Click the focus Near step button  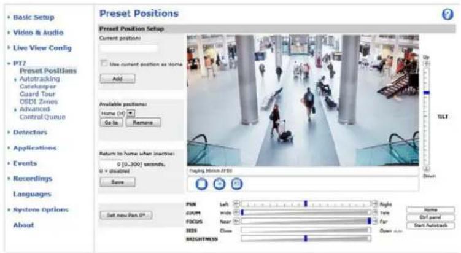pos(236,221)
